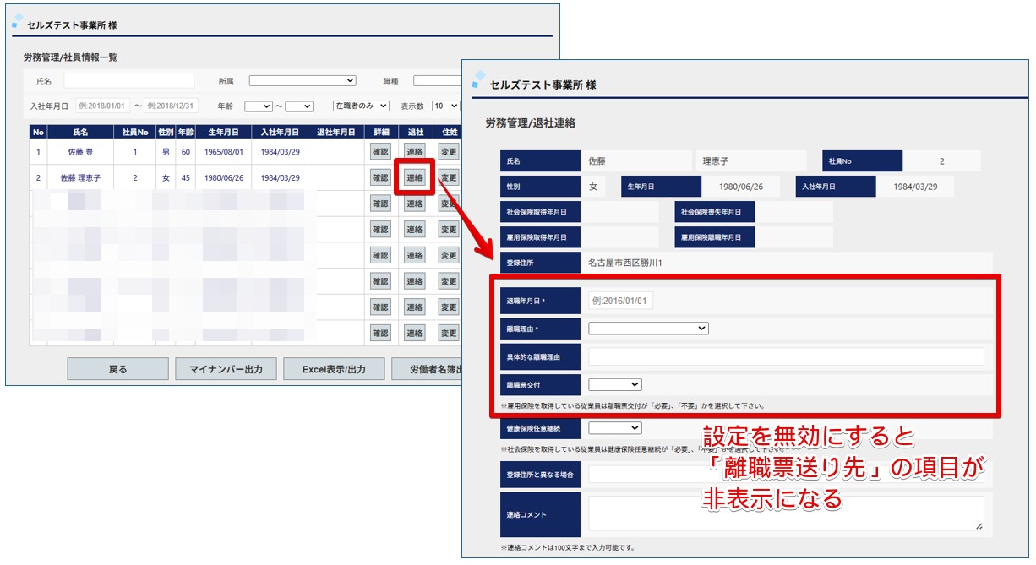Click the 生年月日 column header in list

point(224,133)
